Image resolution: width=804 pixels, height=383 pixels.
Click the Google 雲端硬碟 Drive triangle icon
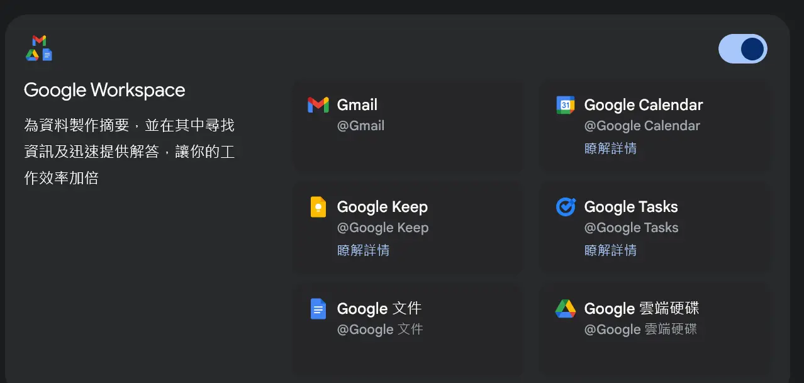coord(566,309)
